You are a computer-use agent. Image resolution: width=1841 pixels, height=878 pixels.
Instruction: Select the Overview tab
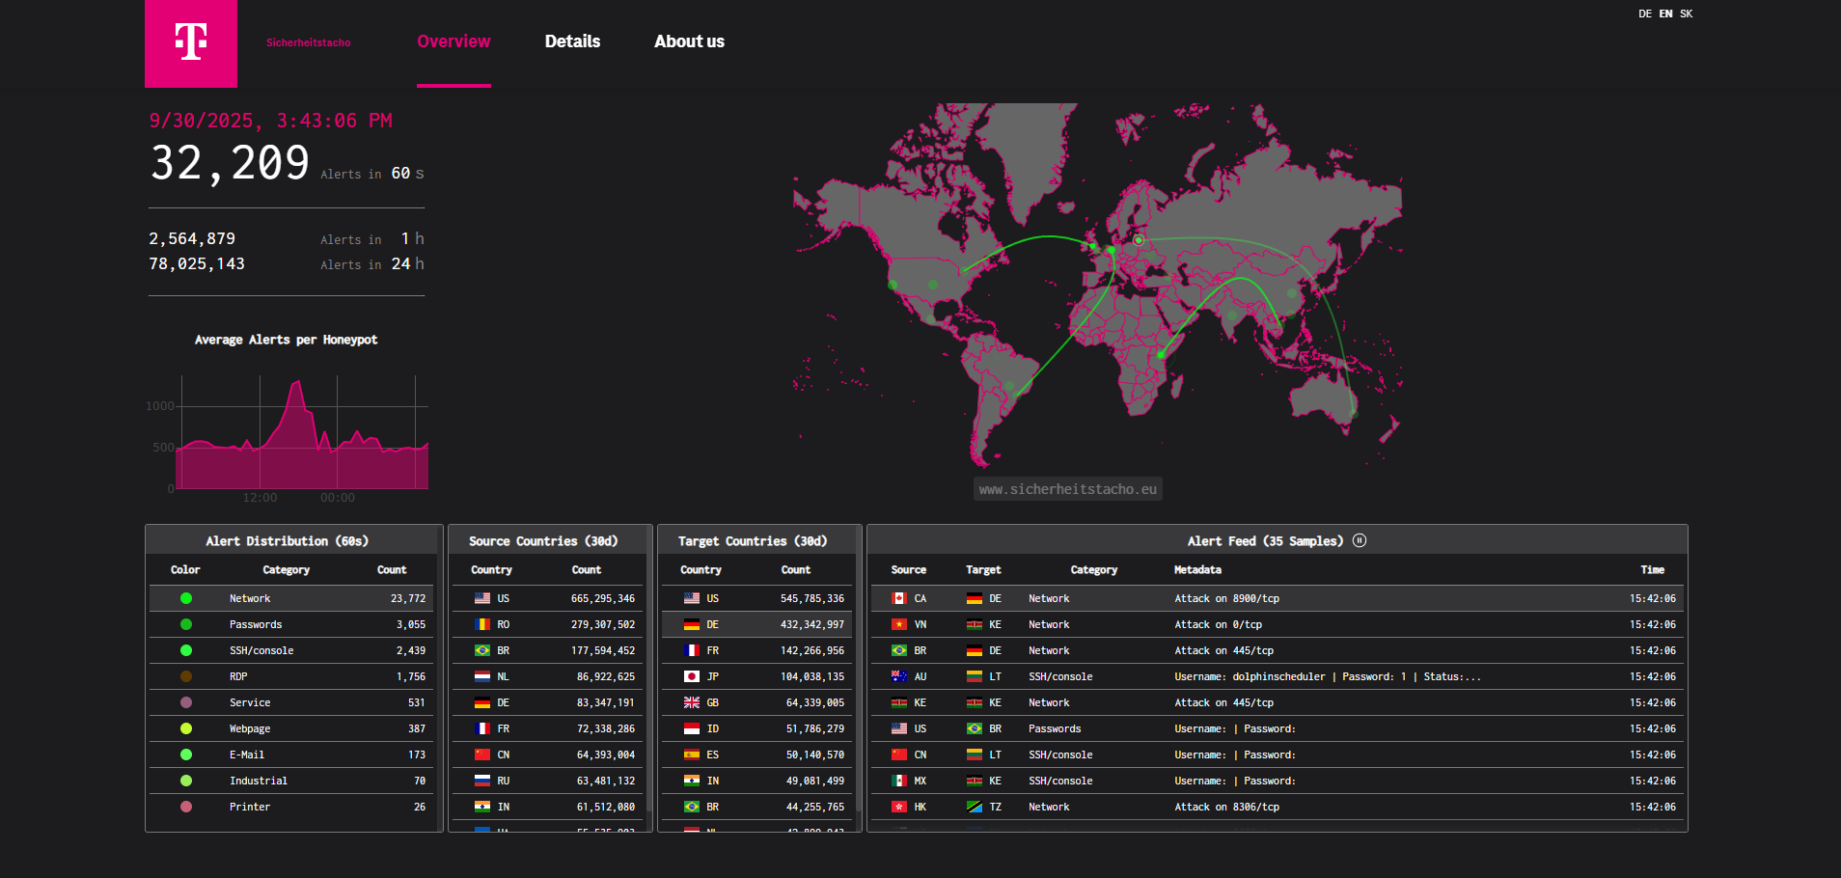453,41
